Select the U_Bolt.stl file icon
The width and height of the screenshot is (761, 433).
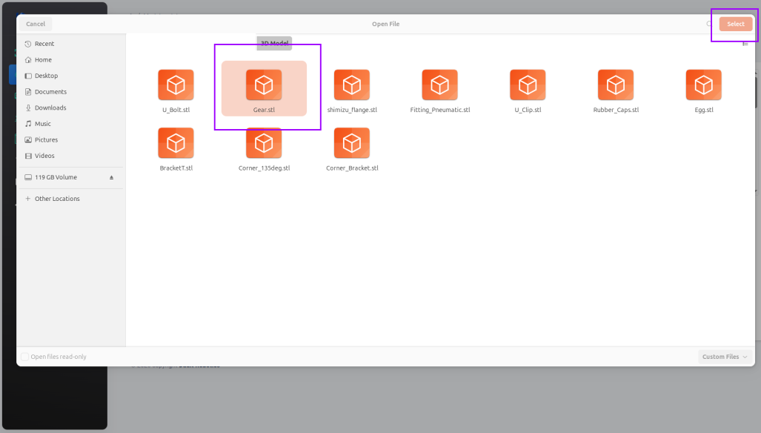tap(176, 85)
